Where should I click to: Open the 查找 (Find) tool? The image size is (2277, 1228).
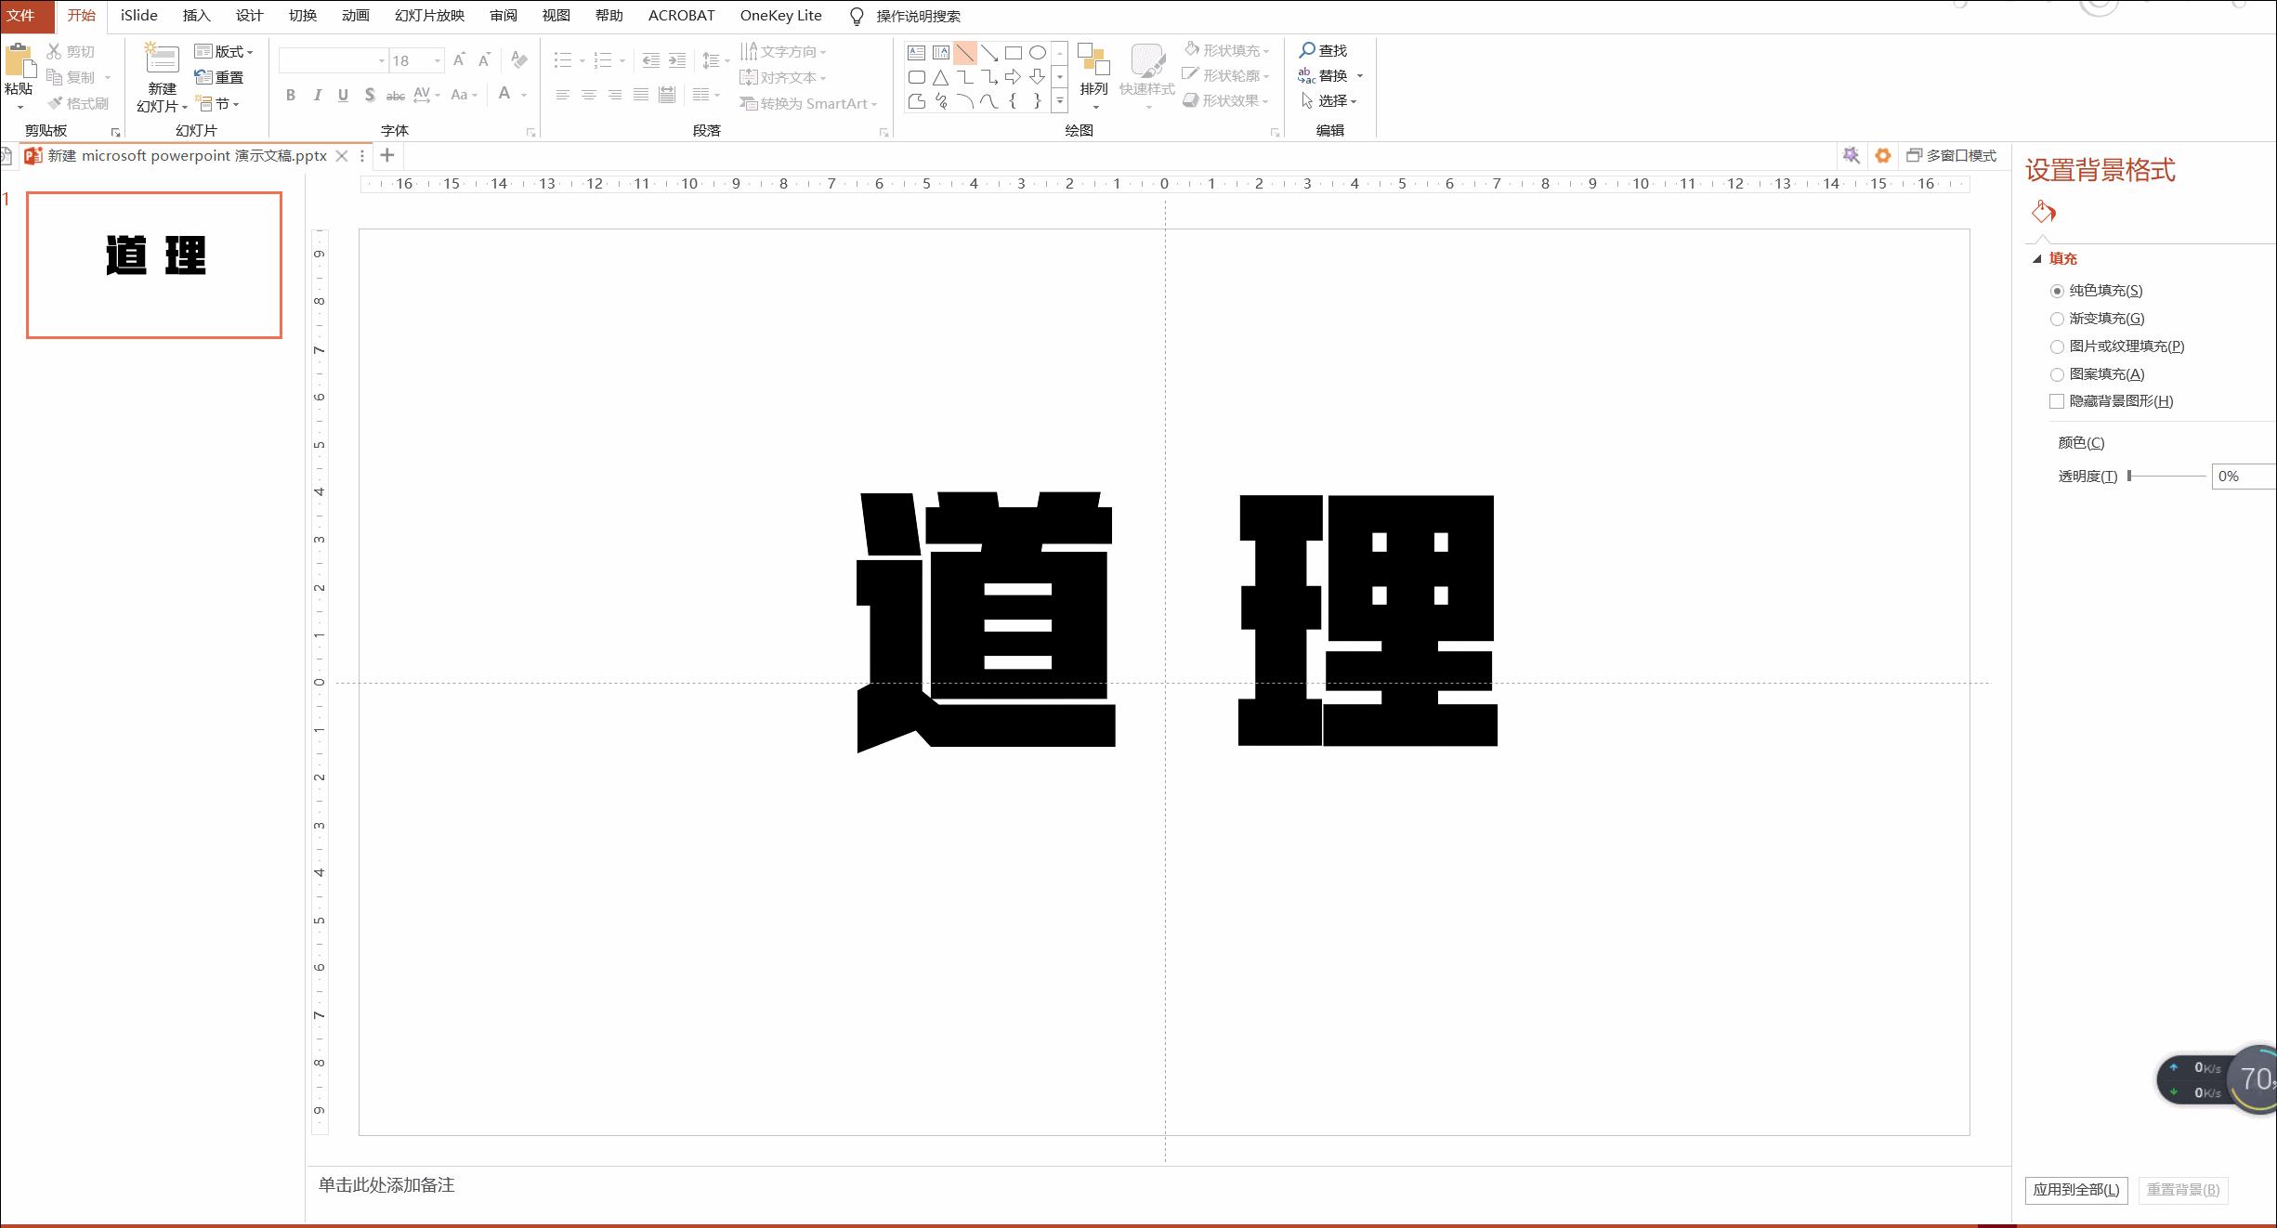pyautogui.click(x=1327, y=50)
